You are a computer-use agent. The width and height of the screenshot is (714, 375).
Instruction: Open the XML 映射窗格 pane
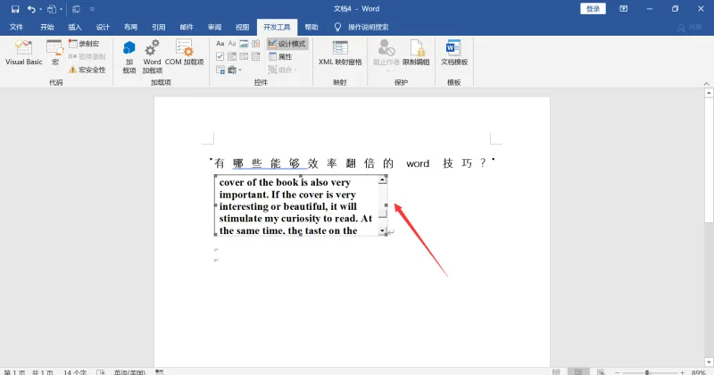pyautogui.click(x=340, y=53)
